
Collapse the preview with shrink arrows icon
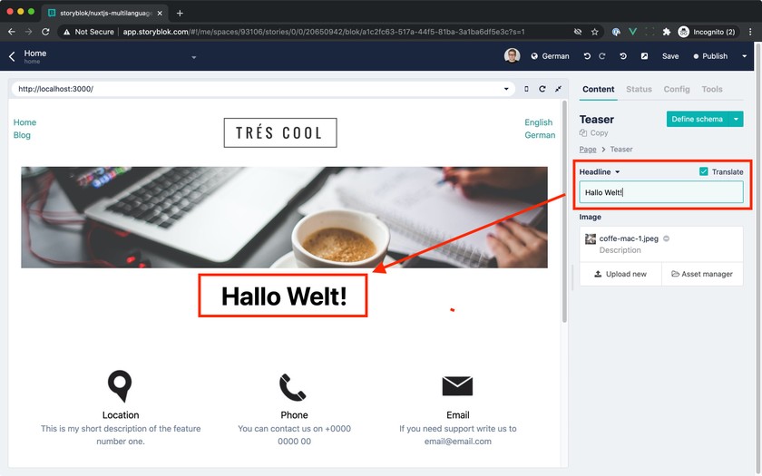(x=559, y=89)
